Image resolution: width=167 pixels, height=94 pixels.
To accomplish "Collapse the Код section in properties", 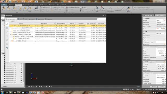I will (144, 31).
